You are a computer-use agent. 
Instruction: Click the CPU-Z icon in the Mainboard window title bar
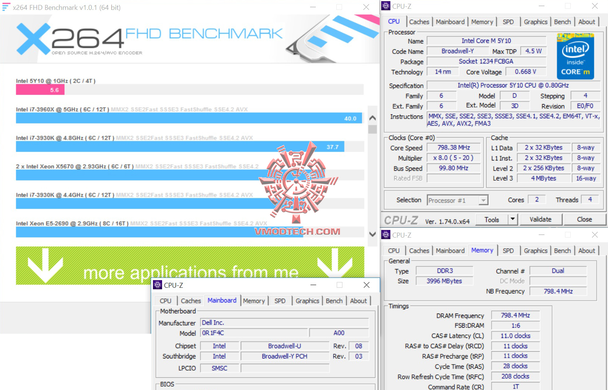click(158, 285)
